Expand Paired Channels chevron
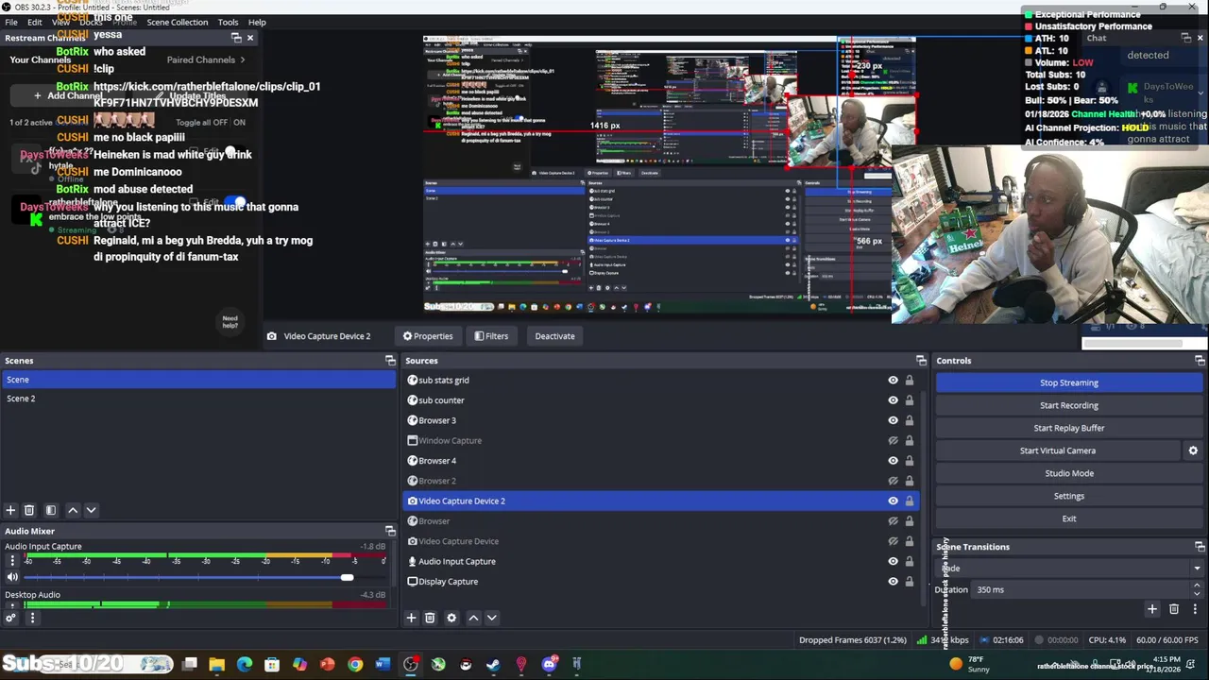The height and width of the screenshot is (680, 1209). coord(243,59)
